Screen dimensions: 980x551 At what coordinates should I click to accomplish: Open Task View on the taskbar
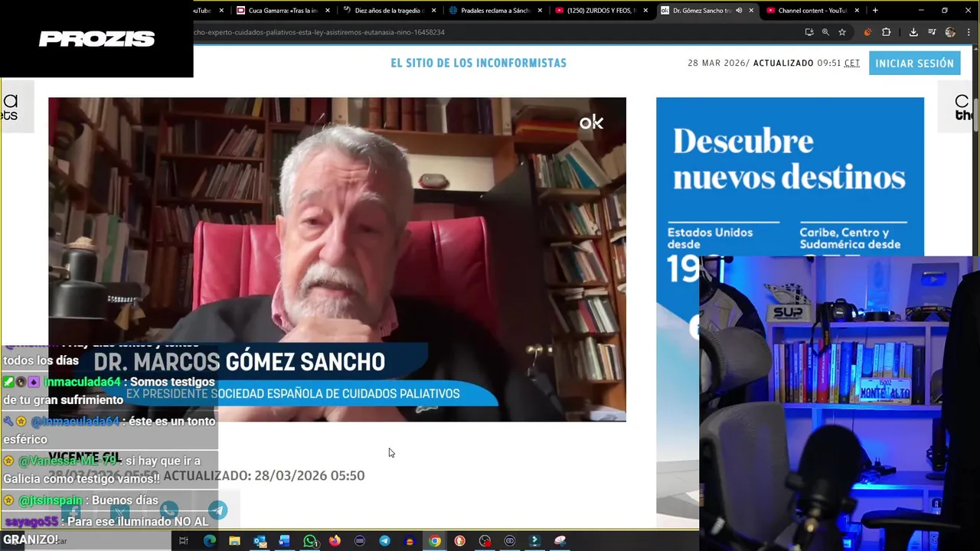[x=184, y=541]
